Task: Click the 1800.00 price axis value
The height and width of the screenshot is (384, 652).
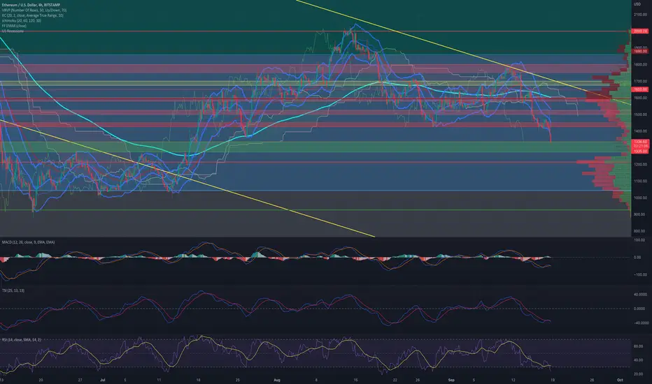Action: 640,65
